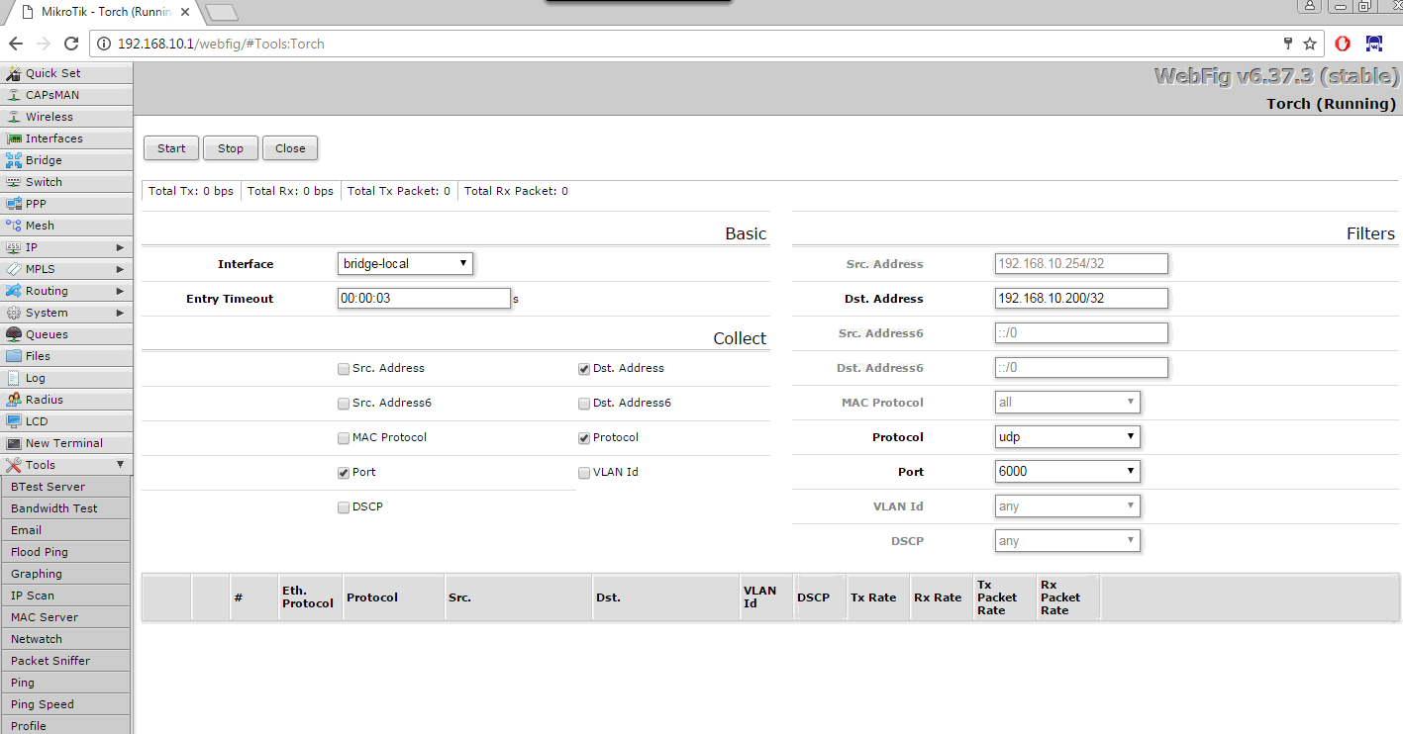Open a new browser tab
Image resolution: width=1403 pixels, height=734 pixels.
point(223,12)
